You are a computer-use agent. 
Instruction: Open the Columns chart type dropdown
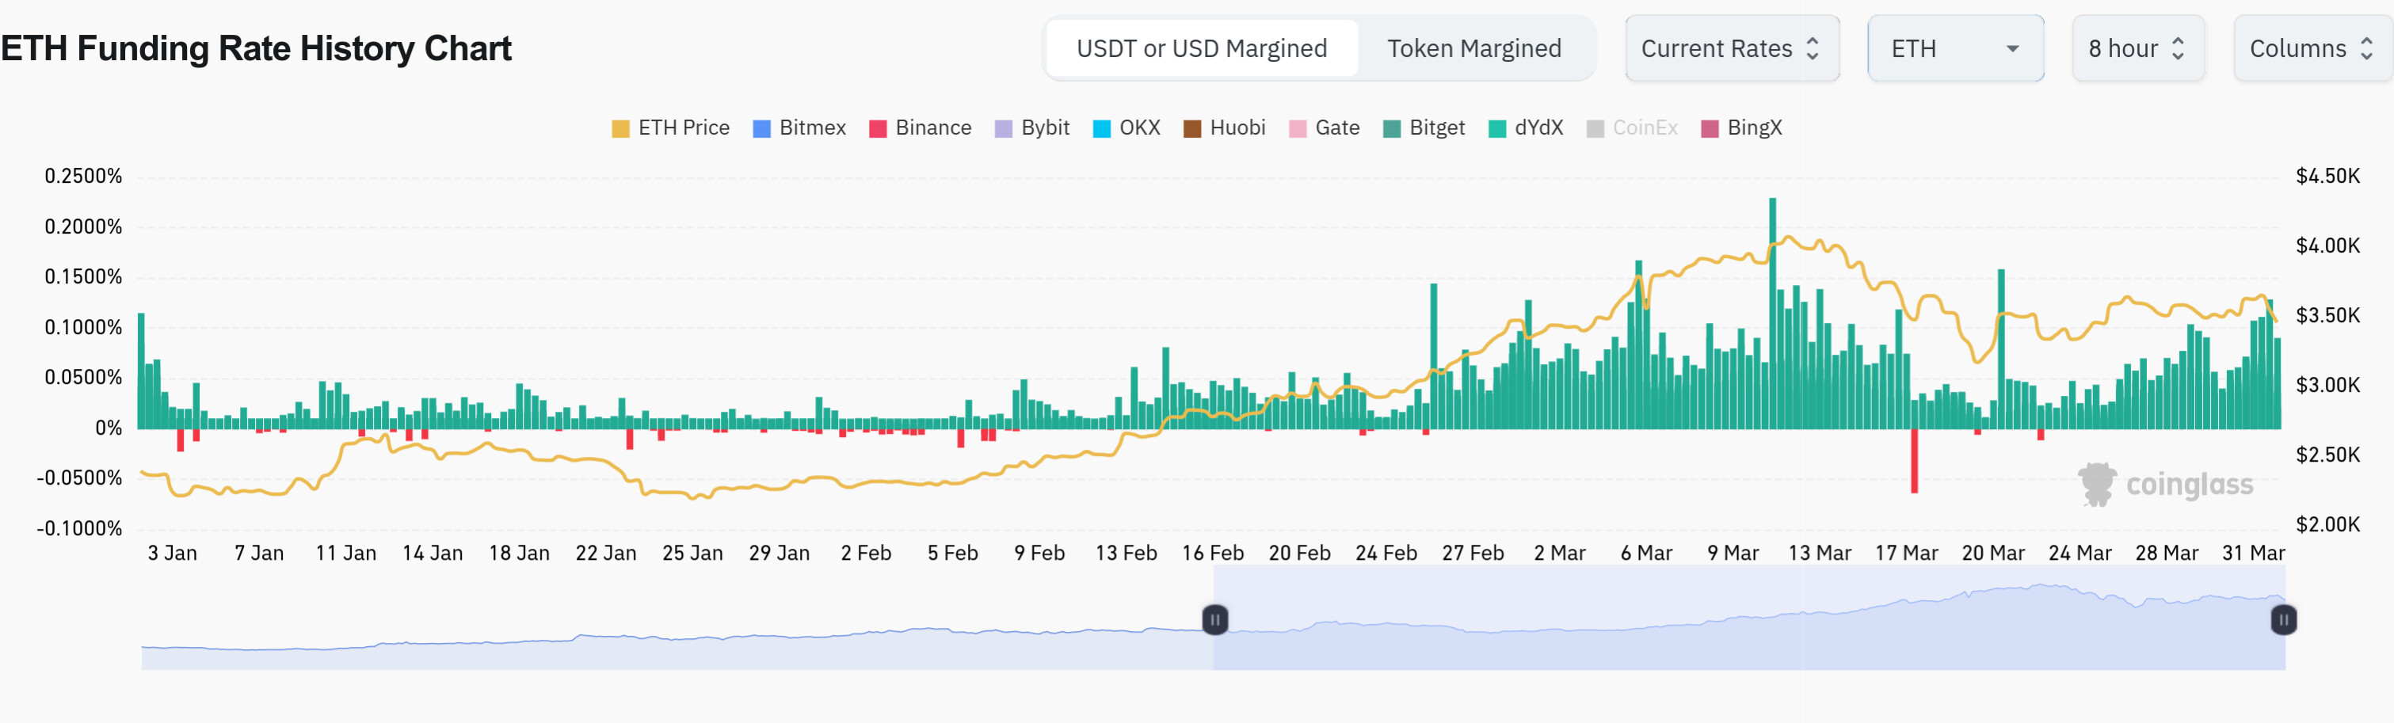coord(2312,48)
